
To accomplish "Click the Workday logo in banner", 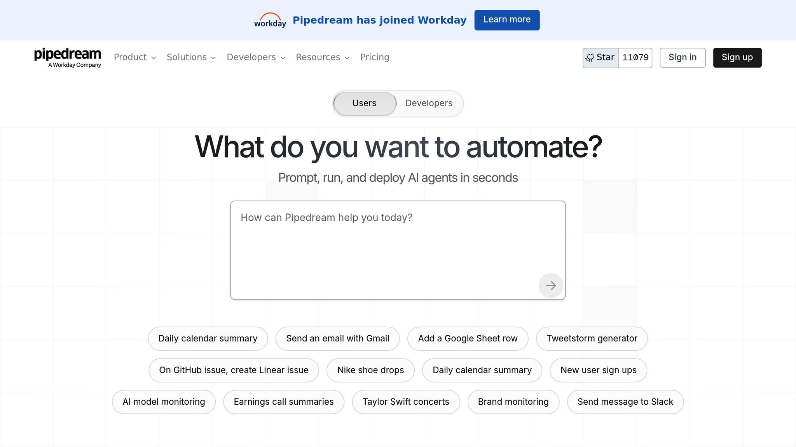I will point(270,20).
